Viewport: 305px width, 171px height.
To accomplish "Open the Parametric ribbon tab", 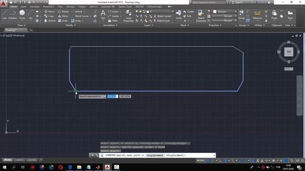I will [49, 7].
